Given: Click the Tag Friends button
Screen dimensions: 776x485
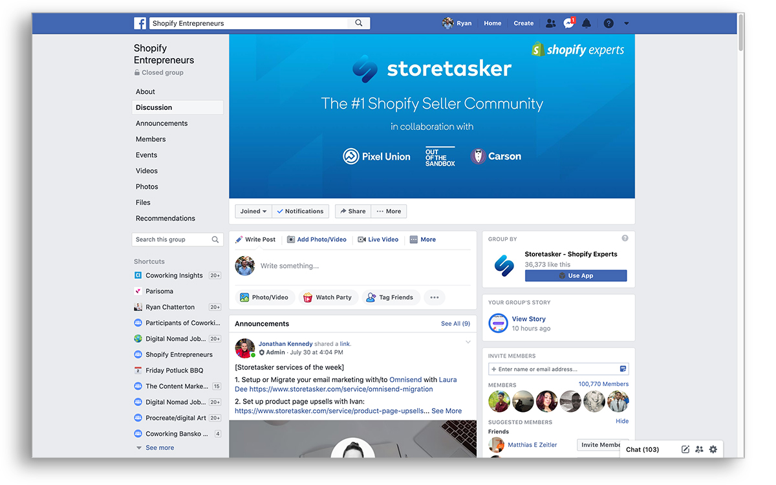Looking at the screenshot, I should (390, 297).
